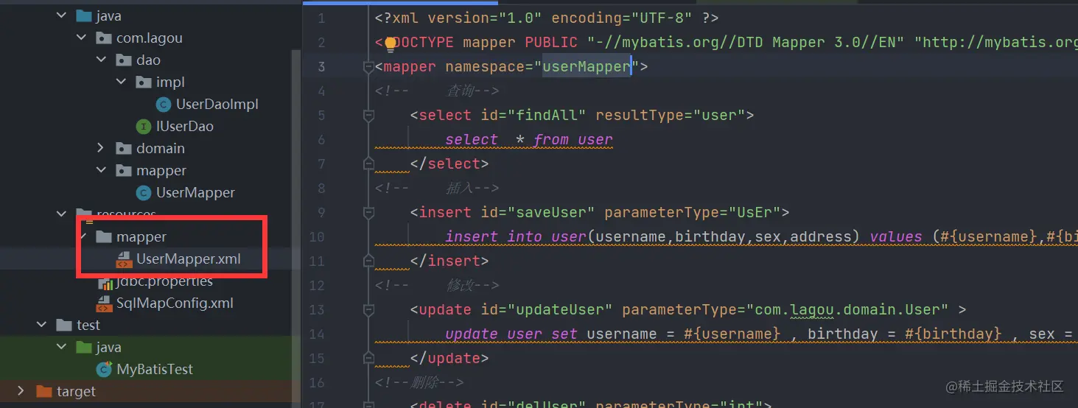
Task: Select IUserDao in project tree
Action: point(185,126)
